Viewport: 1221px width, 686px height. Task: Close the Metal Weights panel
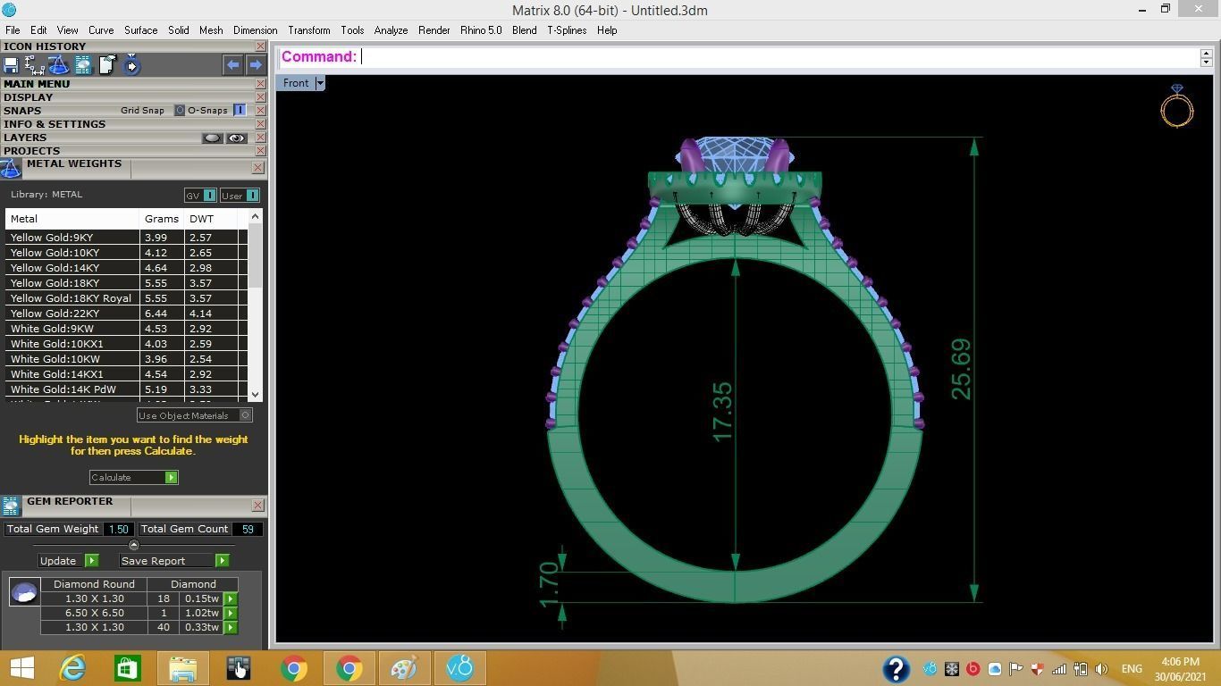pos(257,168)
